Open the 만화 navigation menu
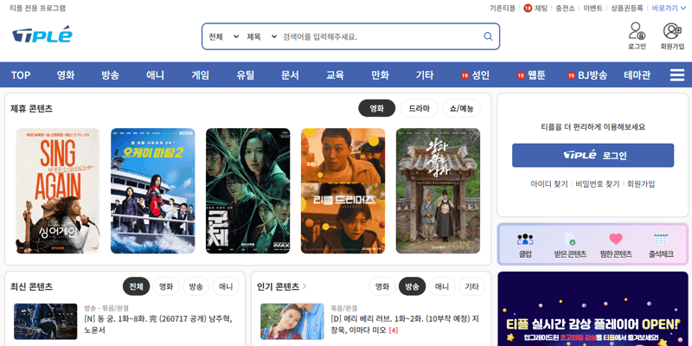 click(380, 75)
